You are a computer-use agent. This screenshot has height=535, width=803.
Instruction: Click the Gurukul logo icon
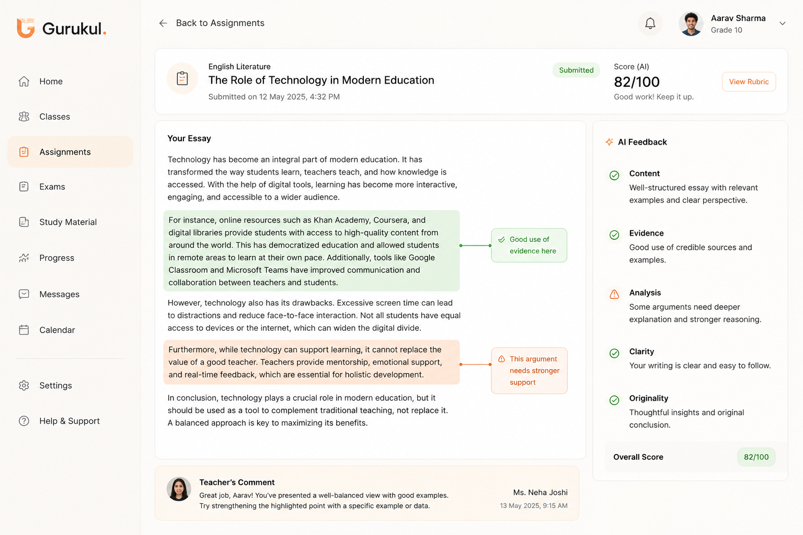[x=26, y=28]
